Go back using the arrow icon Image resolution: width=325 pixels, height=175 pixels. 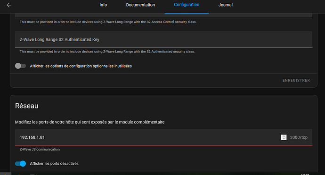[x=9, y=5]
